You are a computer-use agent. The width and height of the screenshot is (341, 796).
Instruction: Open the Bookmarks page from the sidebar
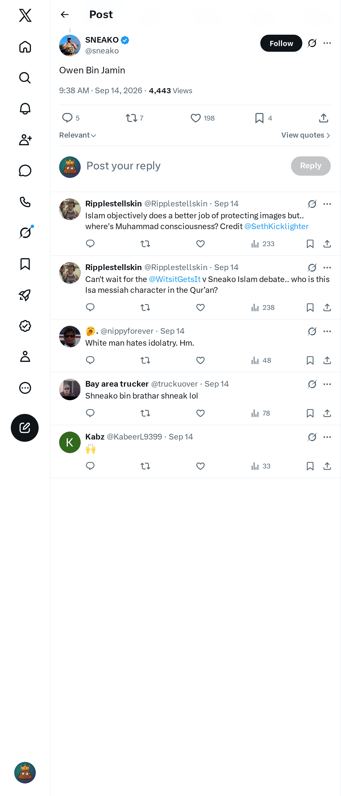[x=25, y=264]
